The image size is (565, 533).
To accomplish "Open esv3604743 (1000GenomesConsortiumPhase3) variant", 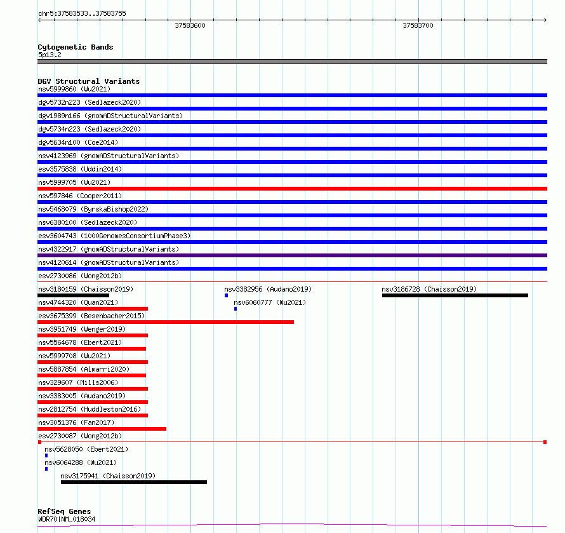I will point(114,236).
